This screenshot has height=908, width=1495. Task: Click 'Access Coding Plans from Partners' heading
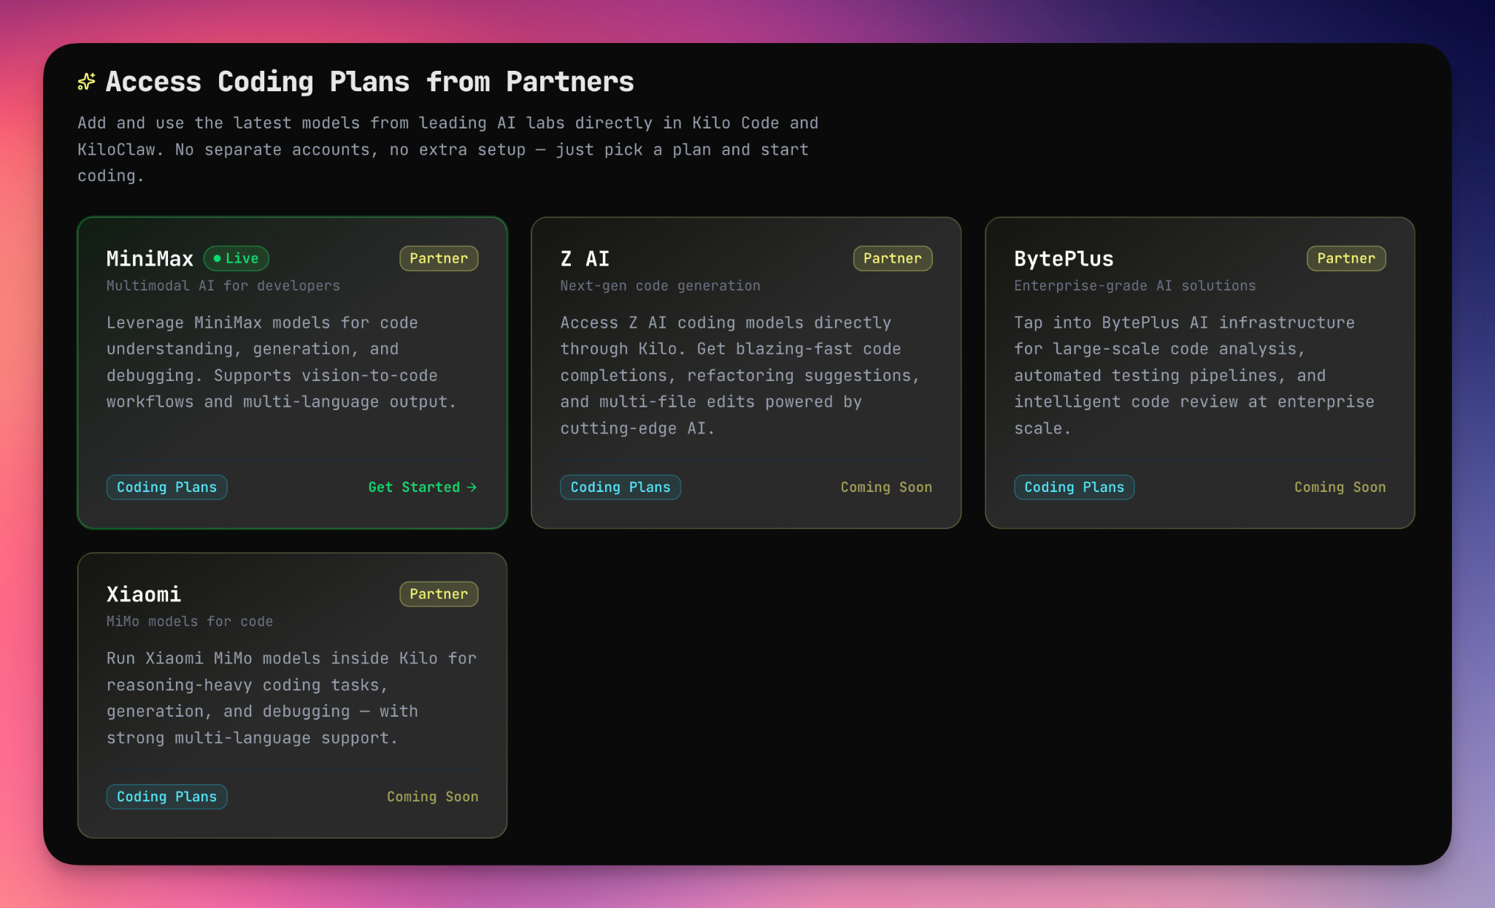pos(370,82)
